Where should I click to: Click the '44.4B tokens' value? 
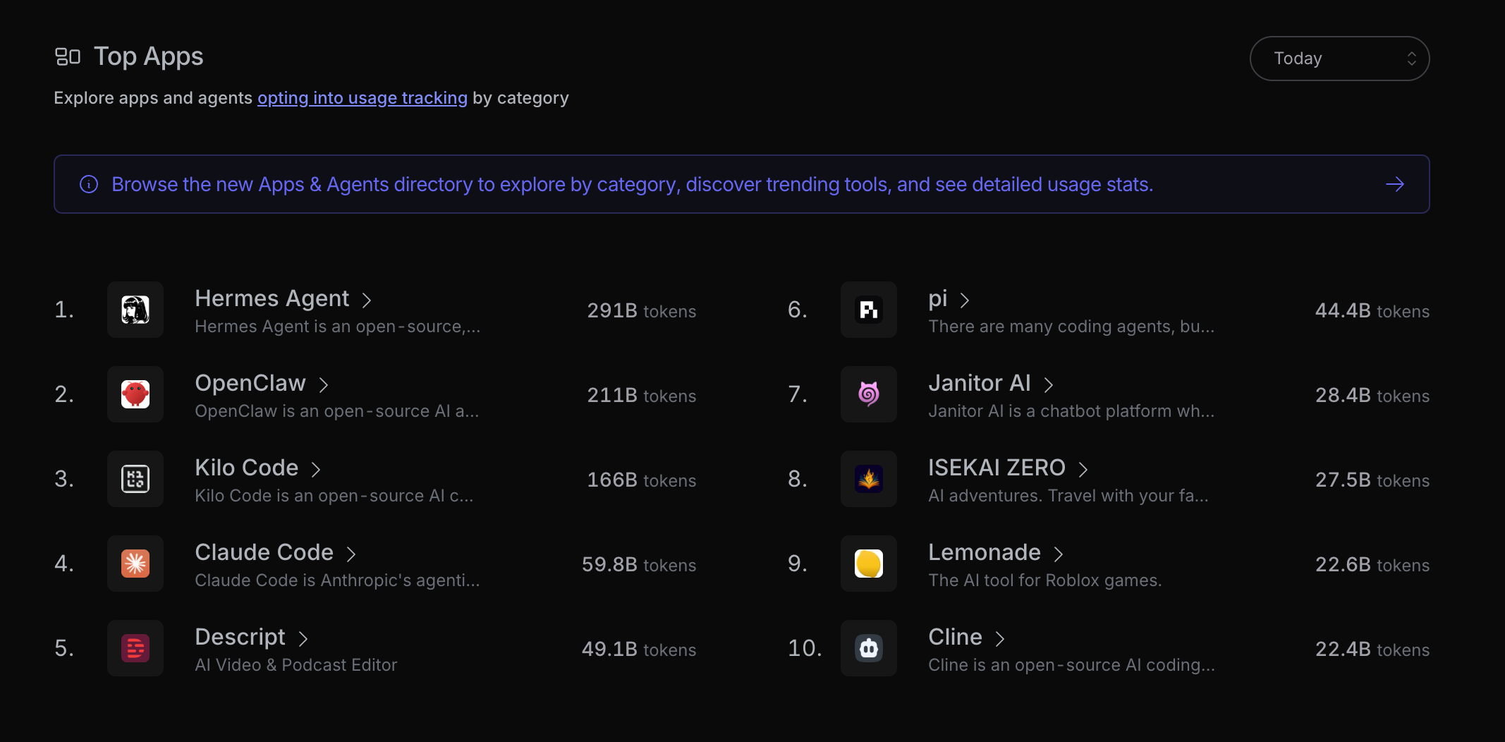tap(1372, 311)
